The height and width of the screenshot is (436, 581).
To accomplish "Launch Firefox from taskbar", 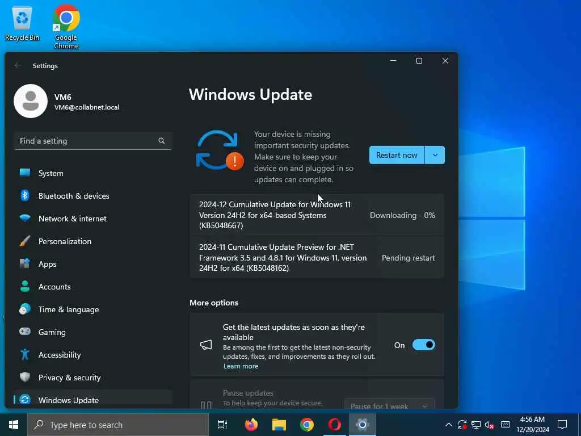I will tap(251, 425).
